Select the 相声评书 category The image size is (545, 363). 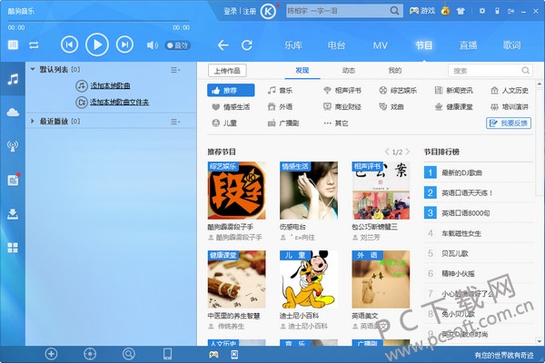coord(342,91)
